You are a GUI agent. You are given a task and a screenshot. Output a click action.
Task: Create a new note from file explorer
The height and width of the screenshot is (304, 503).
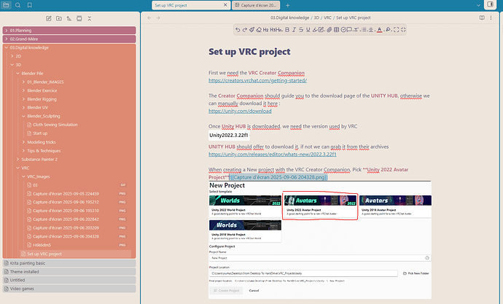tap(49, 17)
